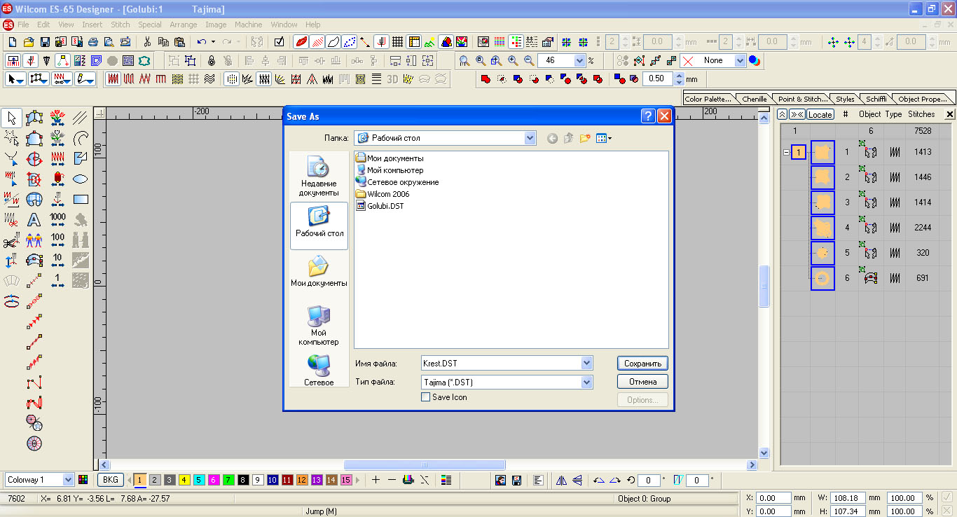
Task: Click the Cut scissors icon
Action: click(x=147, y=42)
